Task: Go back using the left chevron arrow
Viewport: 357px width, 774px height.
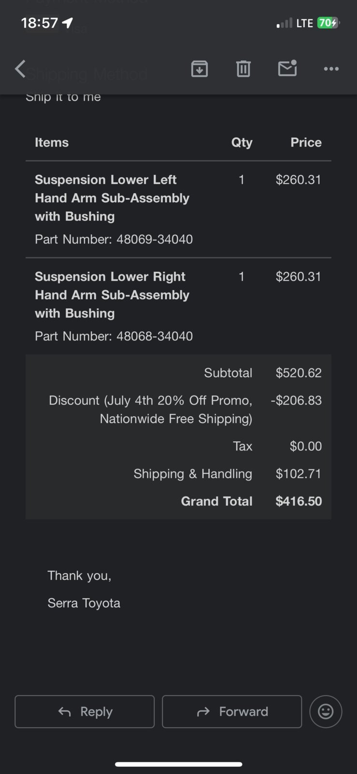Action: (20, 69)
